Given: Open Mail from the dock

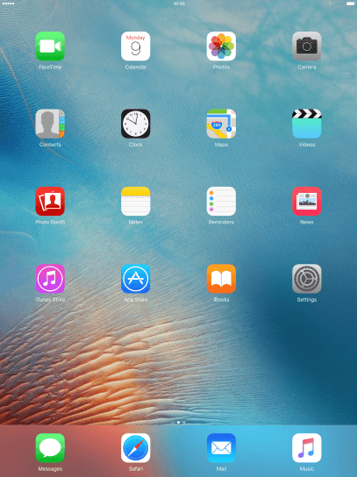Looking at the screenshot, I should tap(221, 448).
